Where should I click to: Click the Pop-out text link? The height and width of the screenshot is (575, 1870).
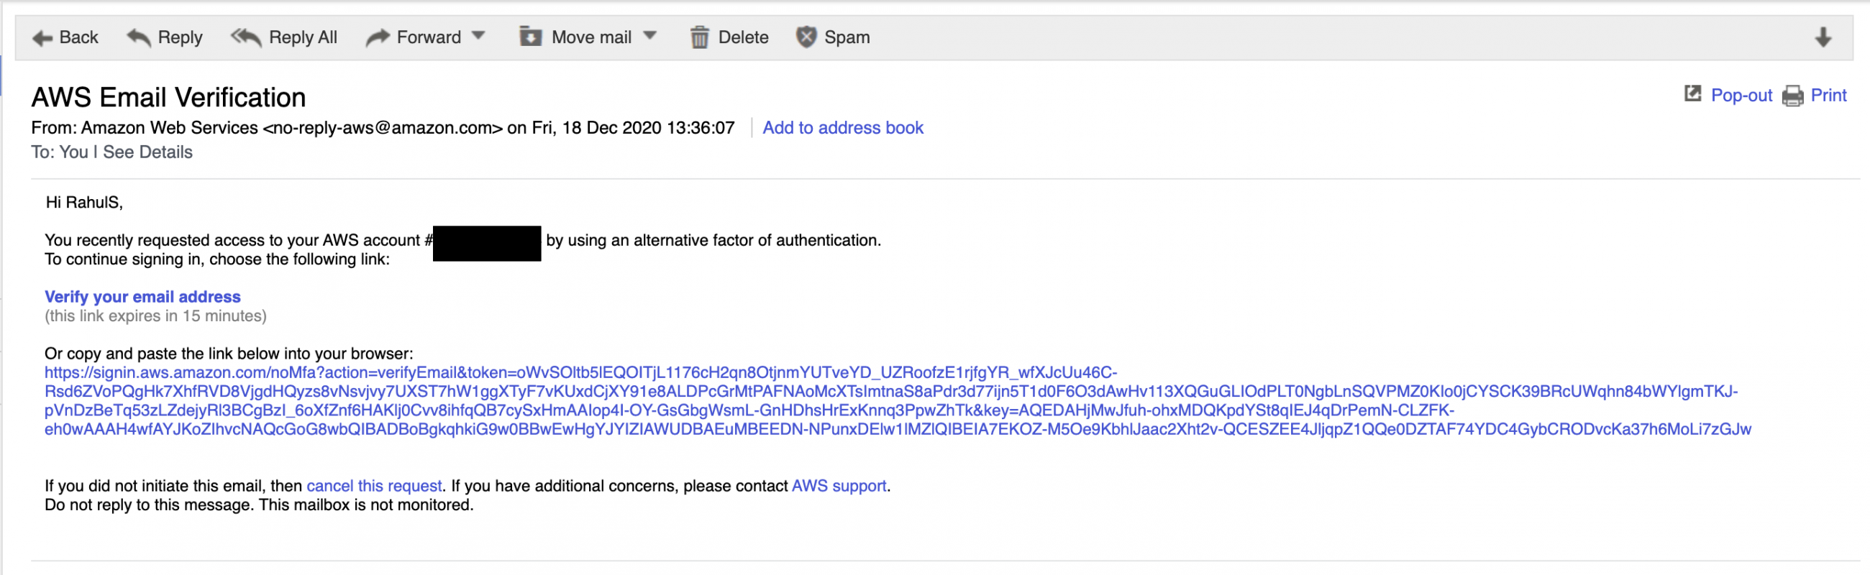(1741, 95)
